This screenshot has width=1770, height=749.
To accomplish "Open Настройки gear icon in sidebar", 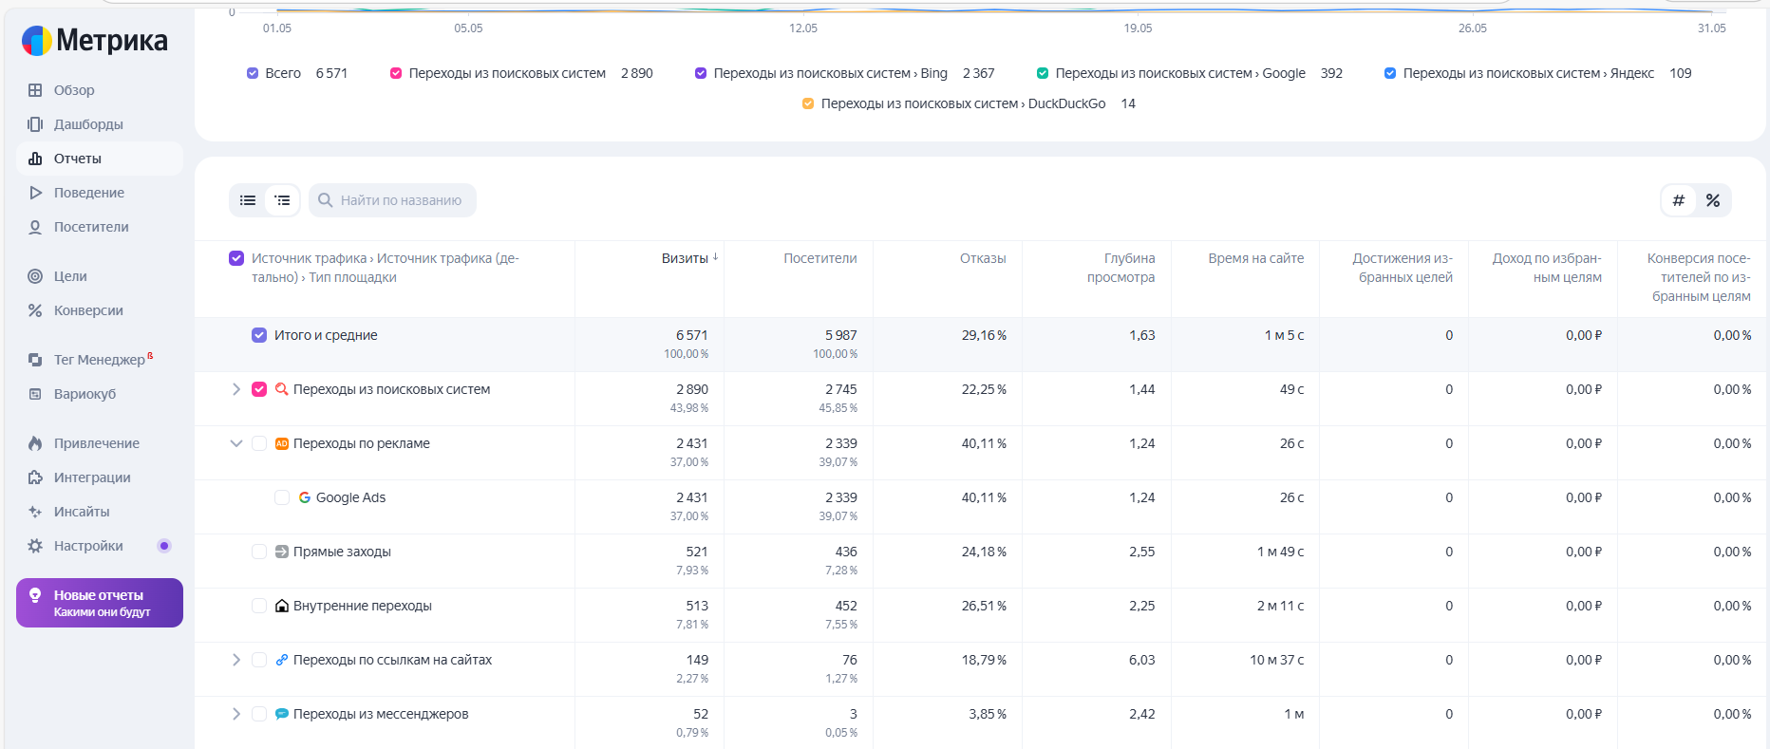I will (35, 546).
